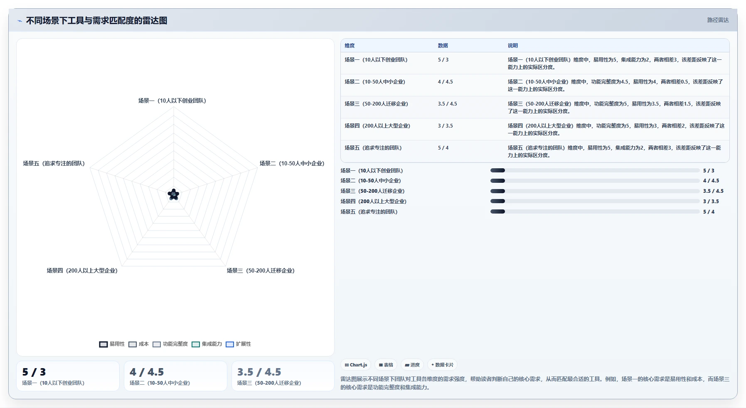
Task: Click the 场景四 description cell in the table
Action: (x=616, y=129)
